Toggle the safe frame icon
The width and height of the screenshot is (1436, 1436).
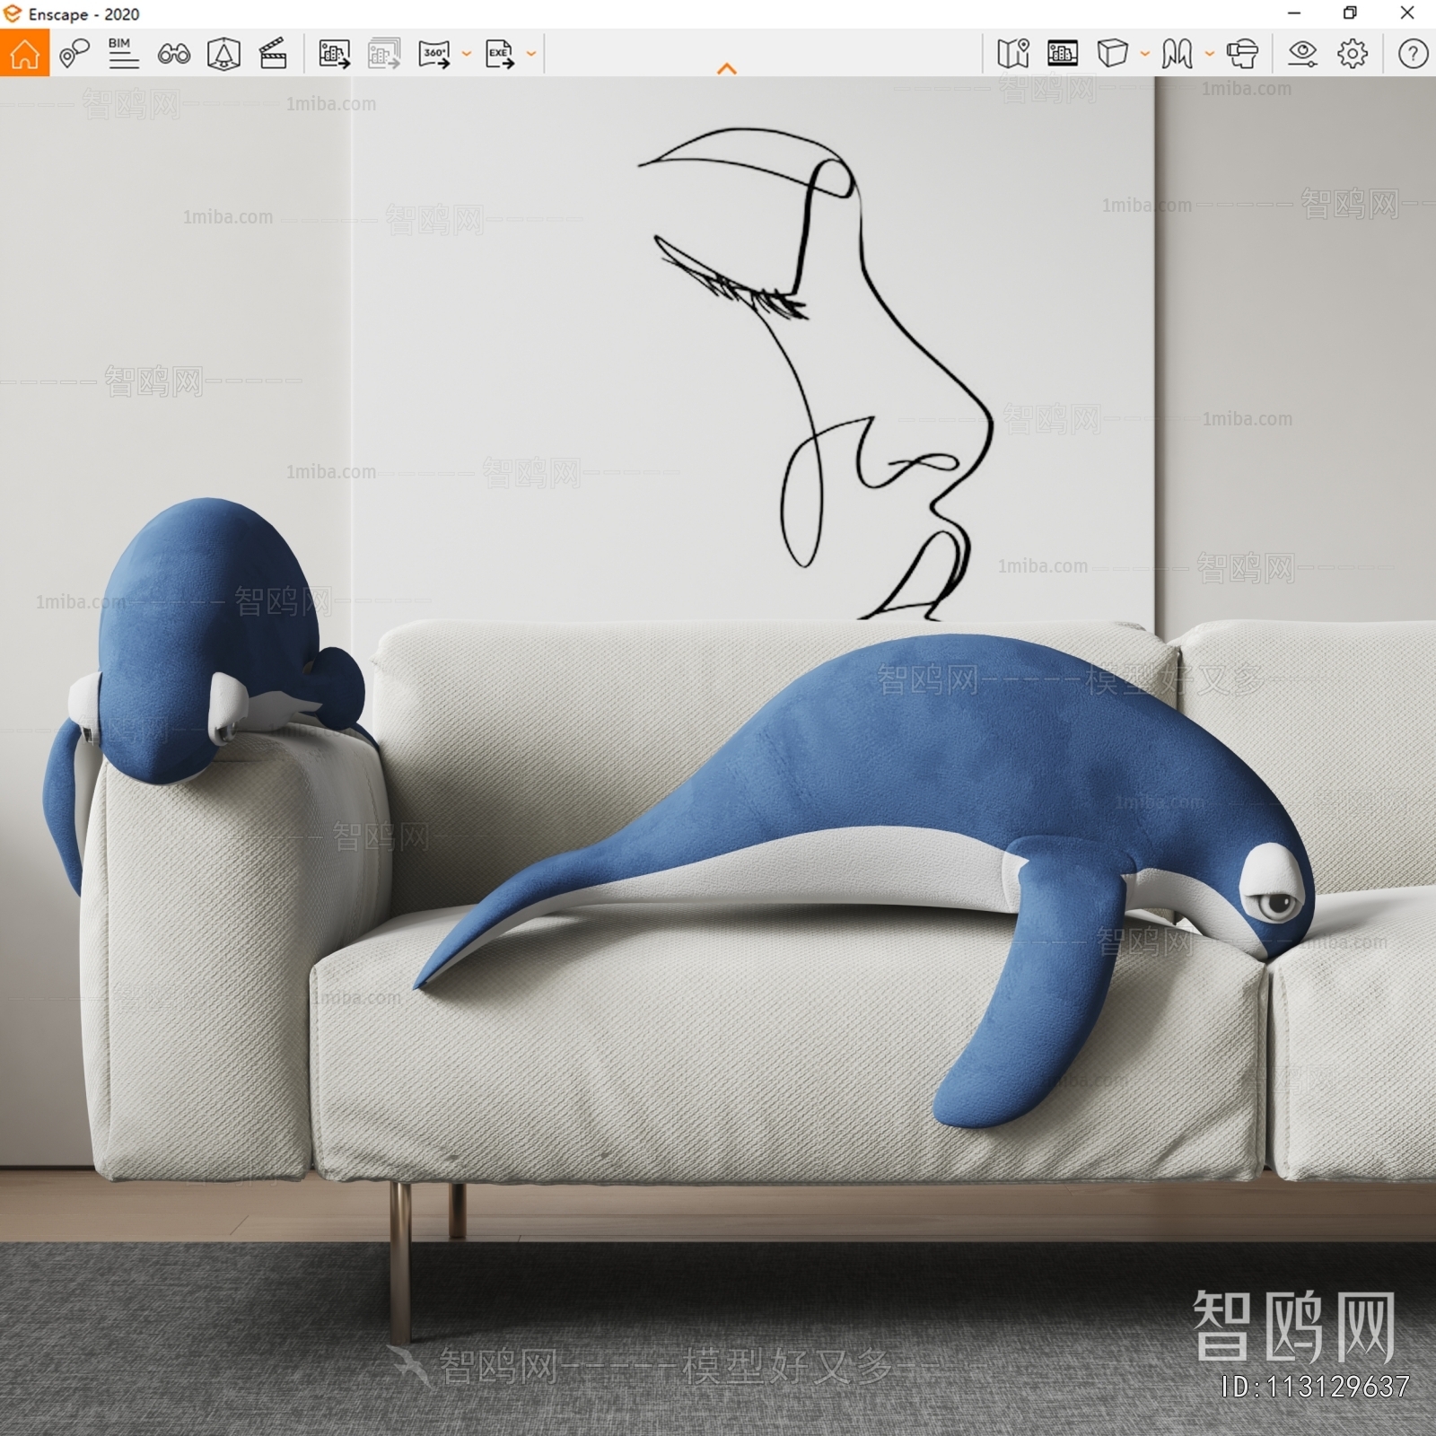pos(1063,54)
